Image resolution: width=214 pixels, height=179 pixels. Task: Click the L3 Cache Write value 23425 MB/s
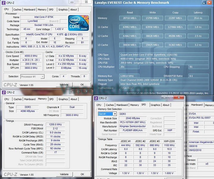(152, 45)
